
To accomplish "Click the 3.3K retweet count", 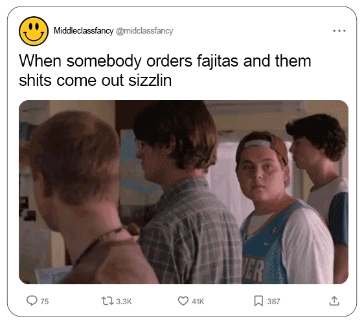I will click(124, 302).
